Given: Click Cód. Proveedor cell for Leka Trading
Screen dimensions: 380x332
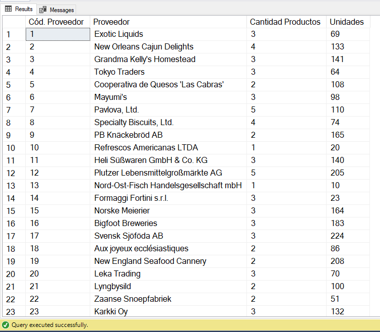Looking at the screenshot, I should tap(57, 274).
